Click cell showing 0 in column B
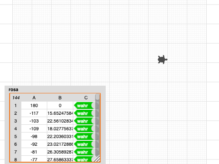219x164 pixels. coord(60,106)
